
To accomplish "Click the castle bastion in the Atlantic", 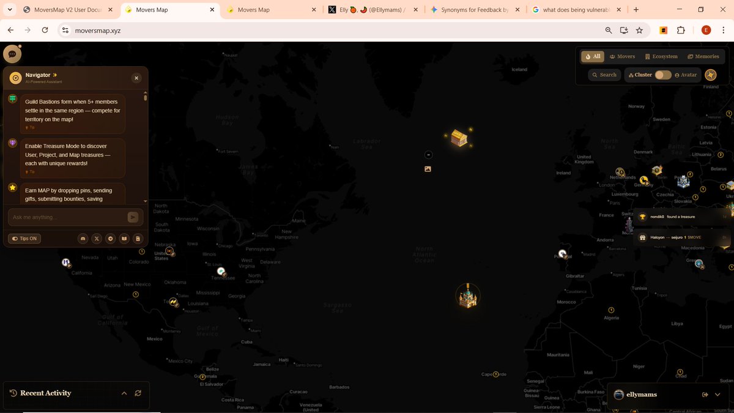I will [468, 297].
